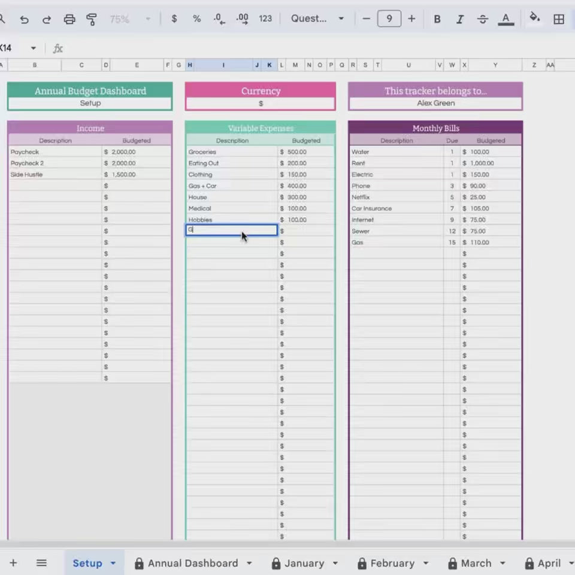Open the fill color picker

(535, 19)
